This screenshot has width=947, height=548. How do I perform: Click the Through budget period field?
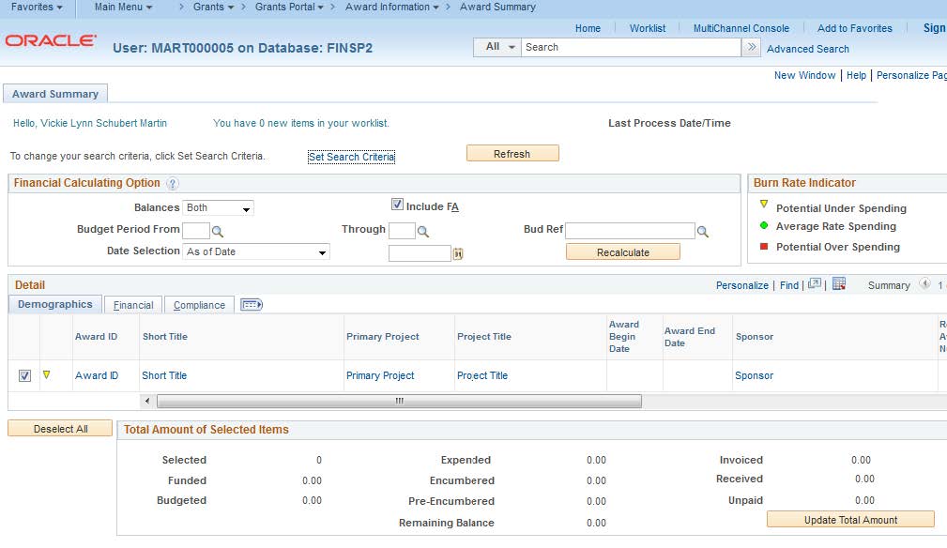tap(403, 231)
